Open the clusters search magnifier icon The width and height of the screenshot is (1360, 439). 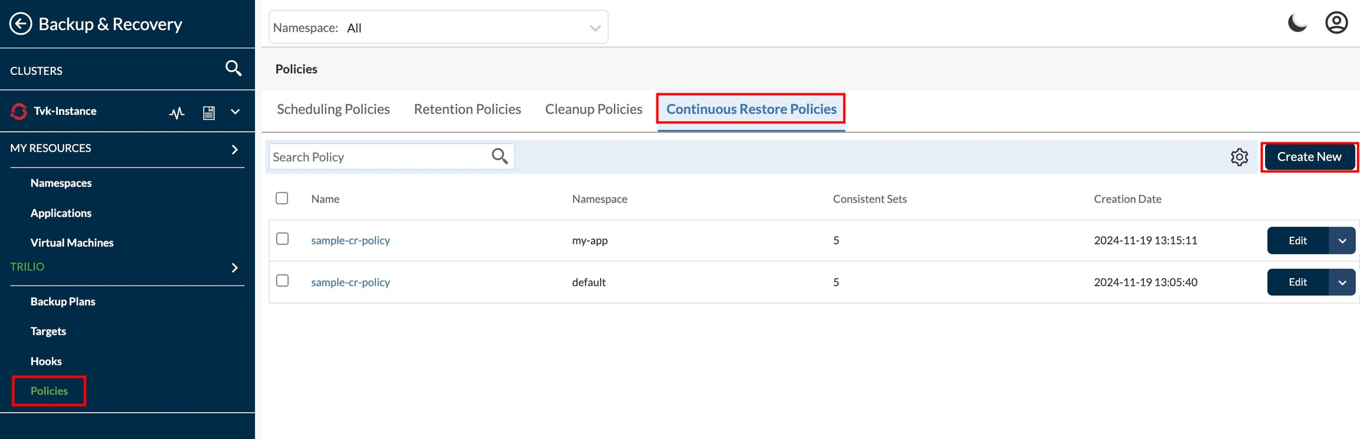233,69
